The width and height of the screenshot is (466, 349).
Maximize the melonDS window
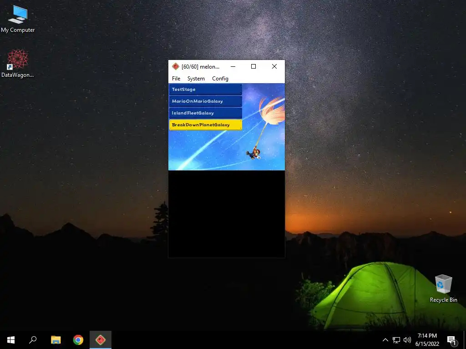[x=253, y=66]
